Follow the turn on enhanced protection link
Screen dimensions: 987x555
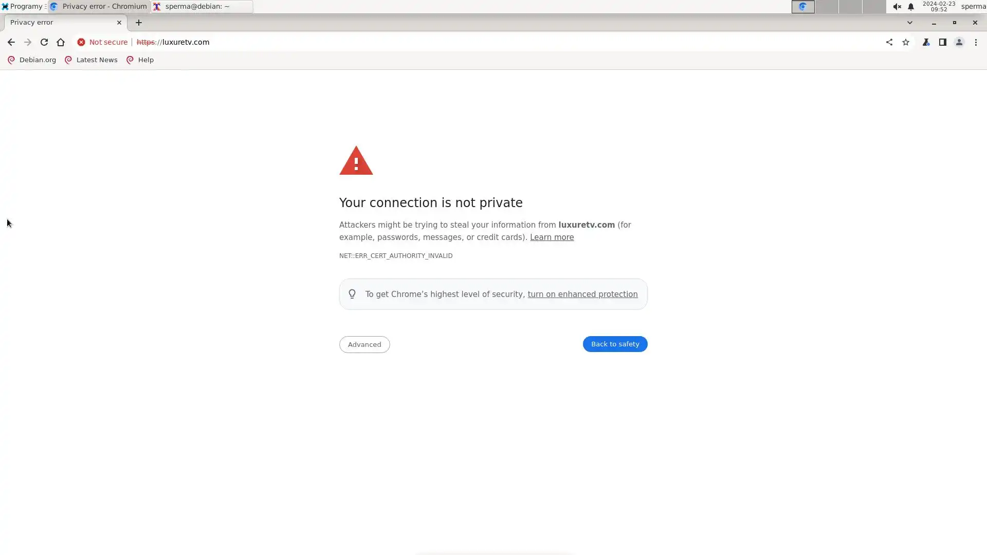(x=582, y=294)
